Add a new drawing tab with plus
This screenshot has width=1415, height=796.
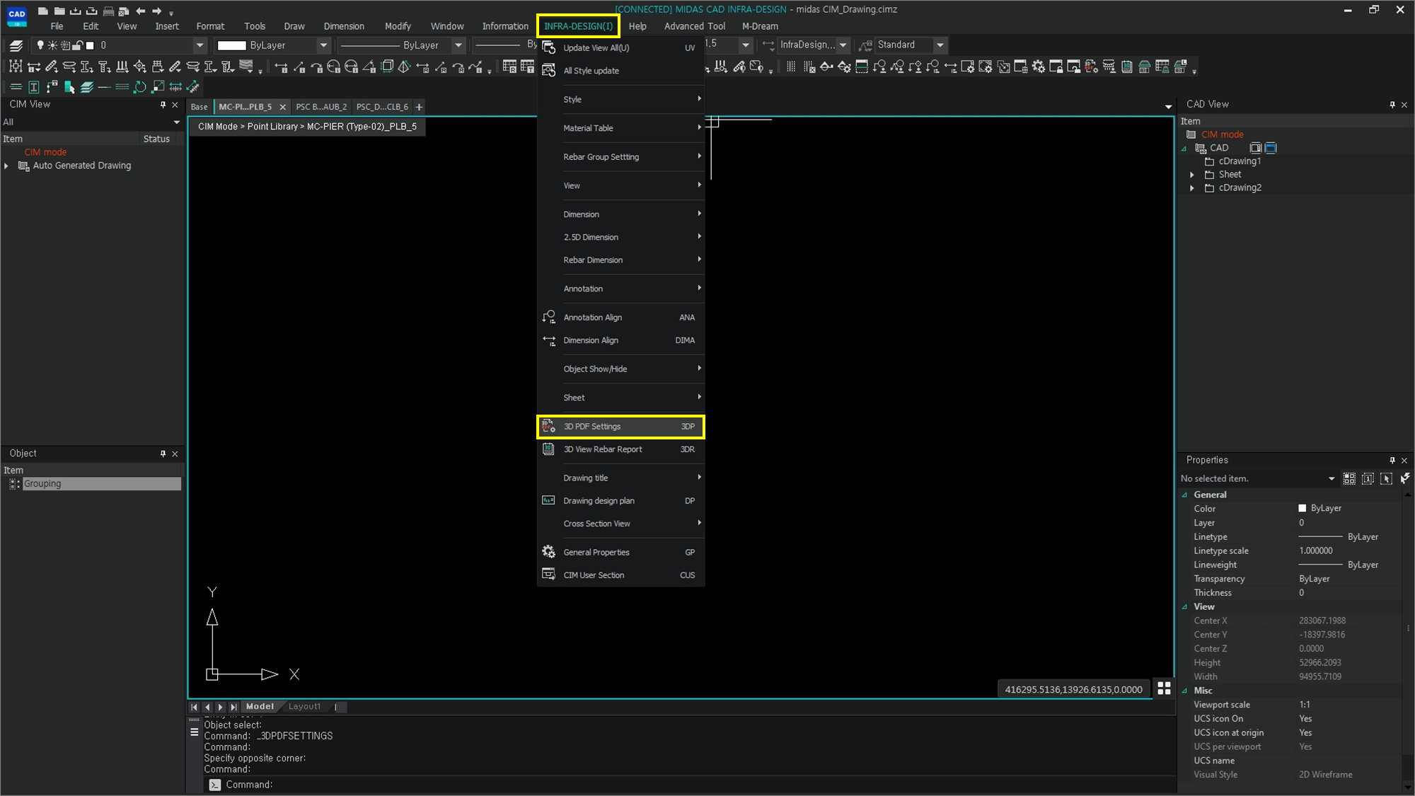[x=419, y=107]
